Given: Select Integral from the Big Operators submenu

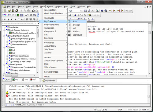Looking at the screenshot, I should coord(77,25).
